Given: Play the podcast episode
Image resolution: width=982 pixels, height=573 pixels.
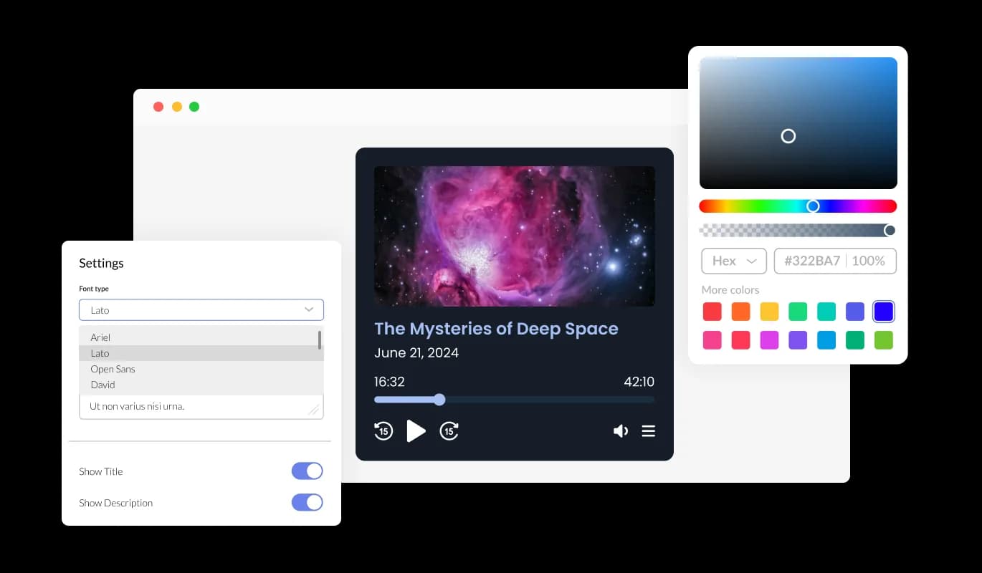Looking at the screenshot, I should [x=416, y=430].
